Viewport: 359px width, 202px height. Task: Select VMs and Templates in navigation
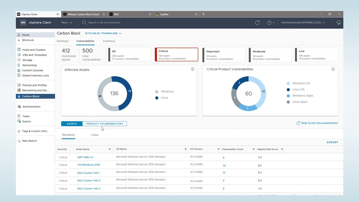(x=34, y=55)
